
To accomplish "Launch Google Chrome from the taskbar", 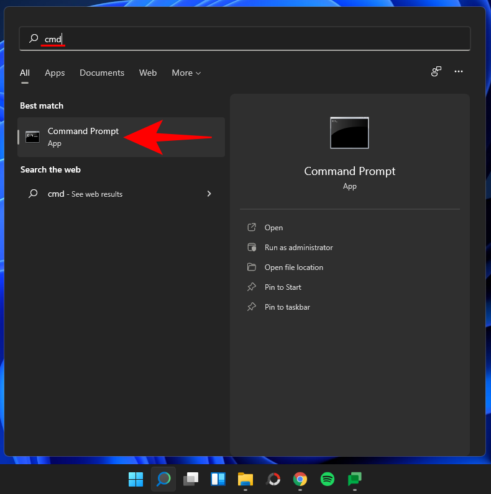I will [300, 479].
